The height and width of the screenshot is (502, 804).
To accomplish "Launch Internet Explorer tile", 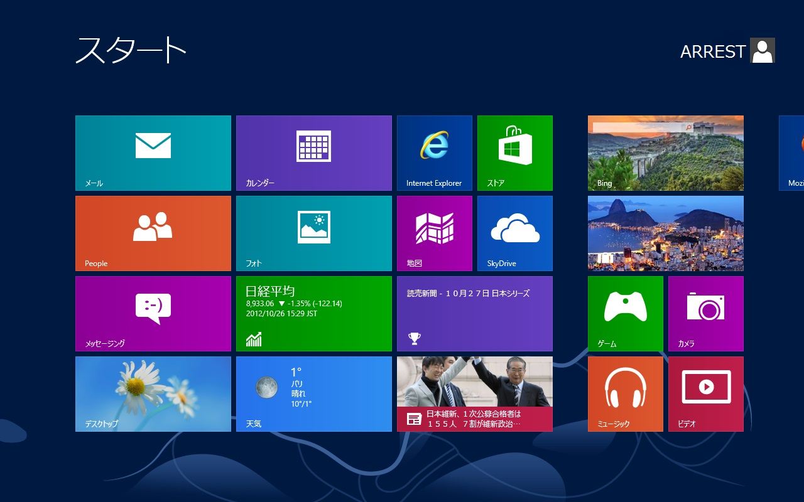I will (x=435, y=153).
